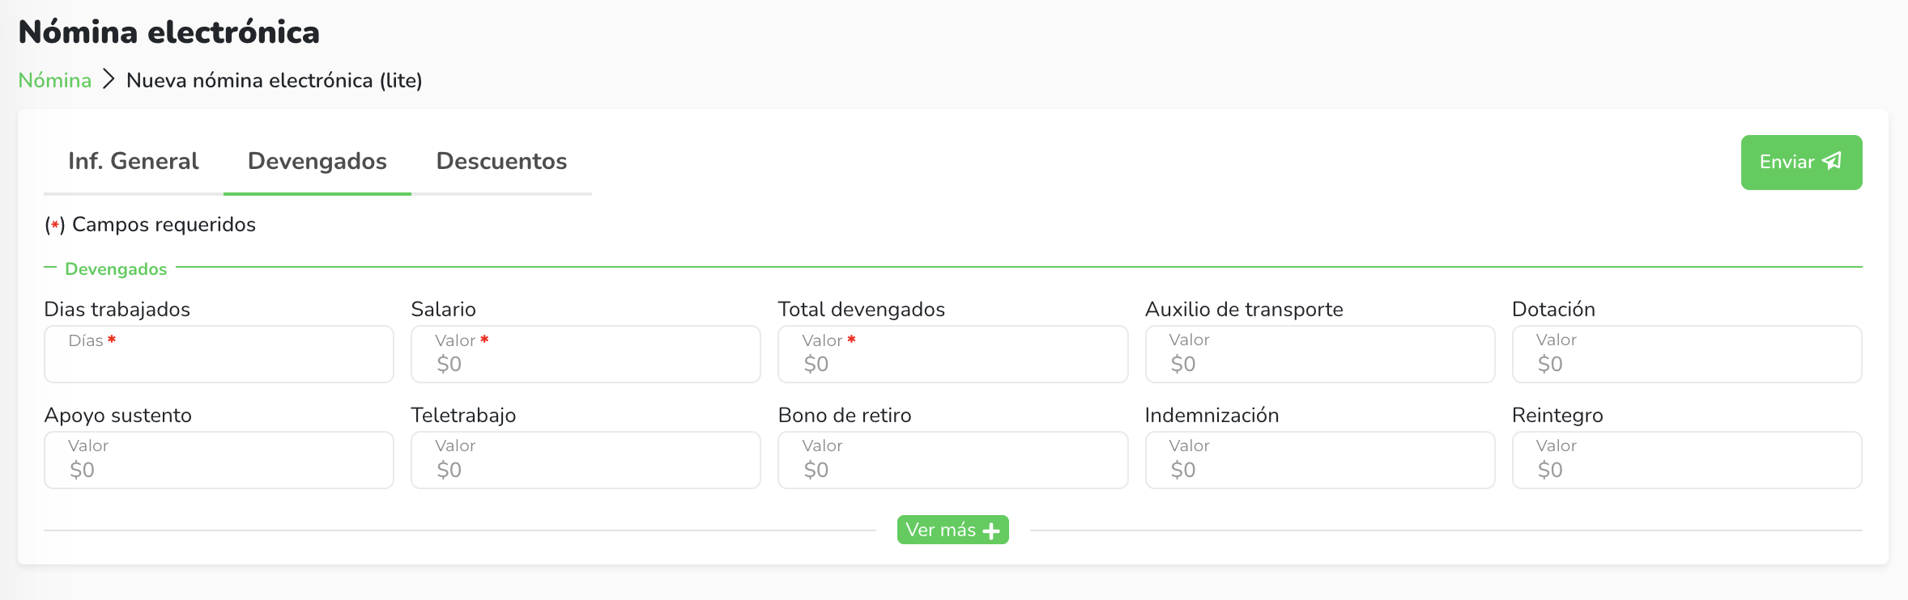Click the paper plane icon on Enviar
The height and width of the screenshot is (600, 1908).
point(1832,161)
